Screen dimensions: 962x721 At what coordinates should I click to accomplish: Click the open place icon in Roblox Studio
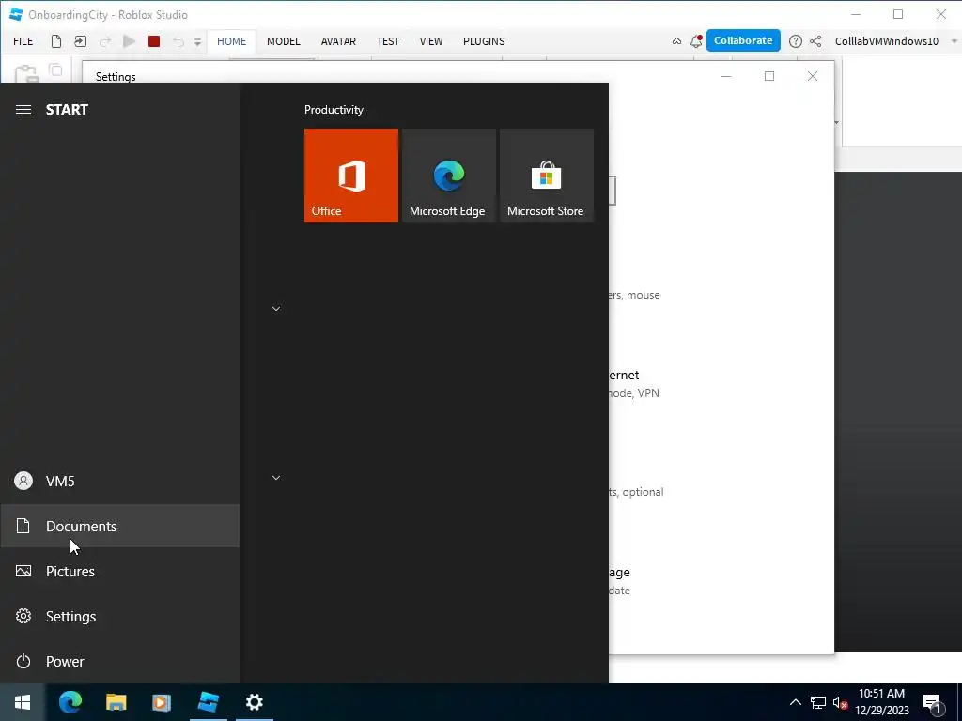tap(81, 41)
